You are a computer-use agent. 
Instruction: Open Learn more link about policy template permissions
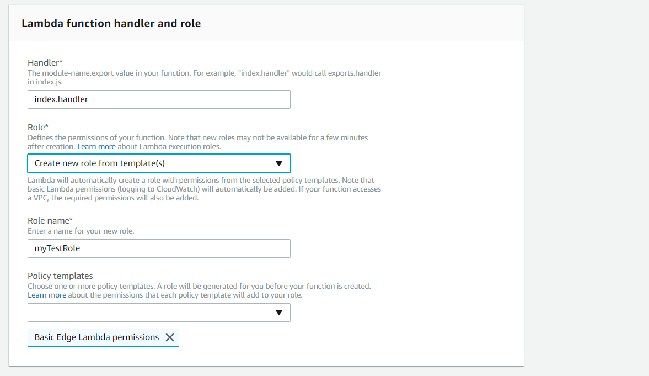point(47,295)
